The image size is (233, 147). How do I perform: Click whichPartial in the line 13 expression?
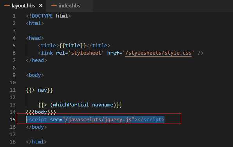[71, 105]
